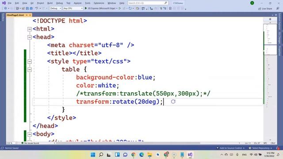Click the ENG language indicator
This screenshot has width=283, height=159.
click(x=244, y=155)
